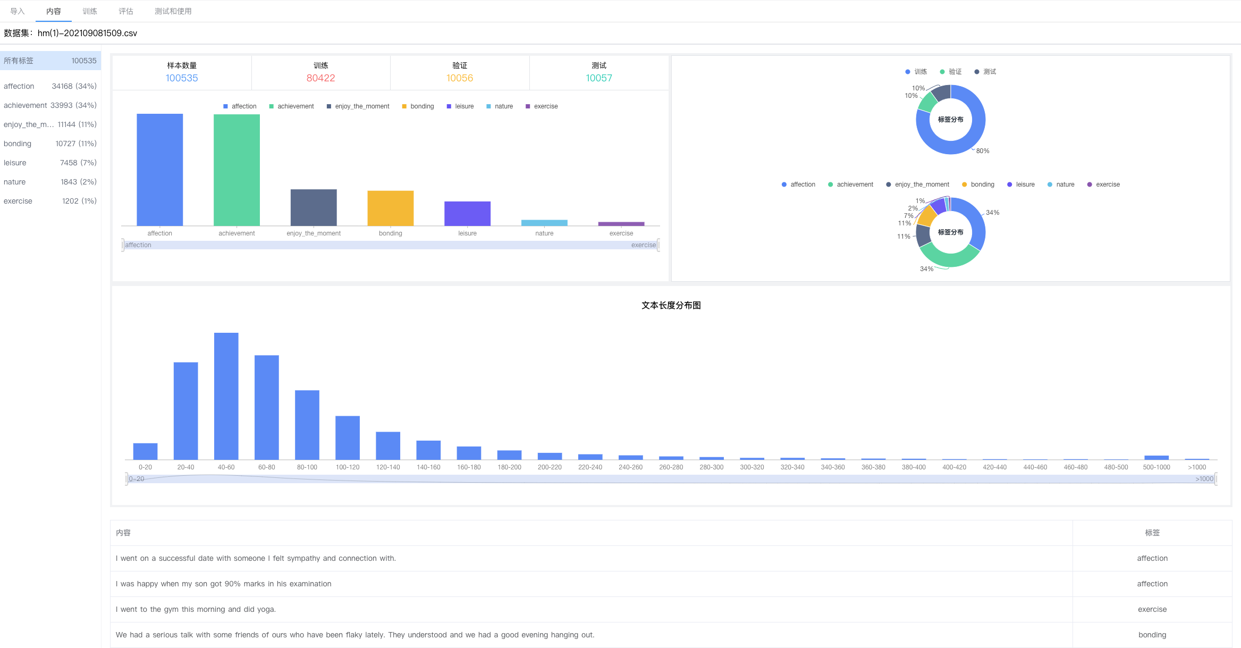
Task: Toggle affection in label donut legend
Action: click(x=798, y=184)
